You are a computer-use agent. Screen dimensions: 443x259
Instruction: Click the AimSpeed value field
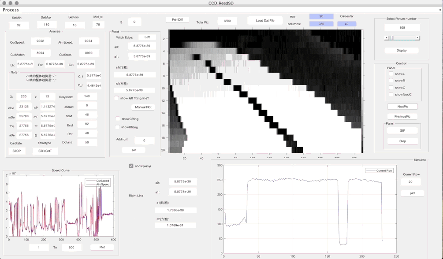pyautogui.click(x=89, y=41)
